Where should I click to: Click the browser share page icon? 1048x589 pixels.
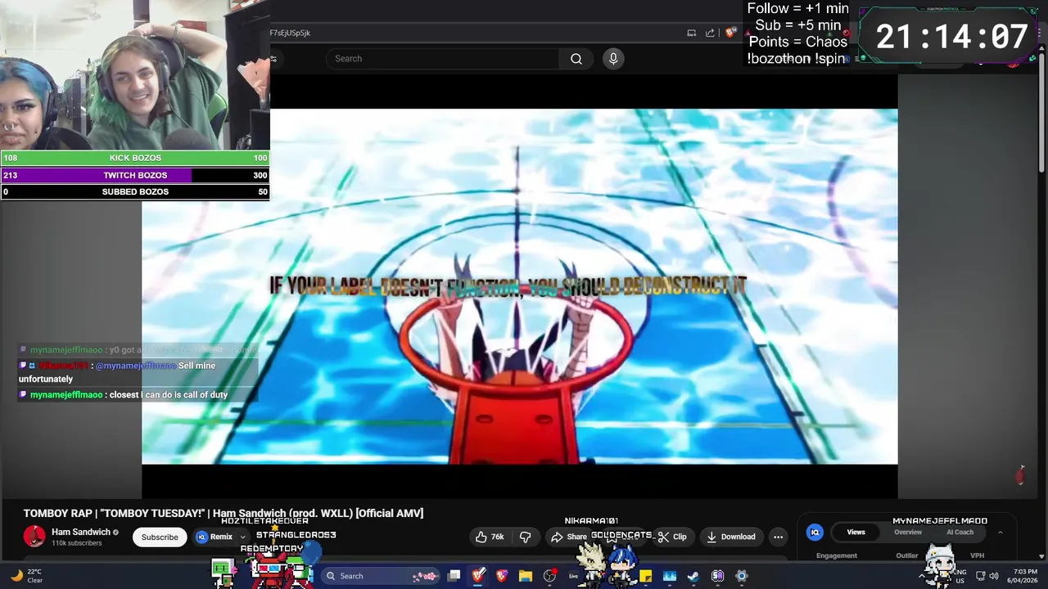tap(710, 33)
